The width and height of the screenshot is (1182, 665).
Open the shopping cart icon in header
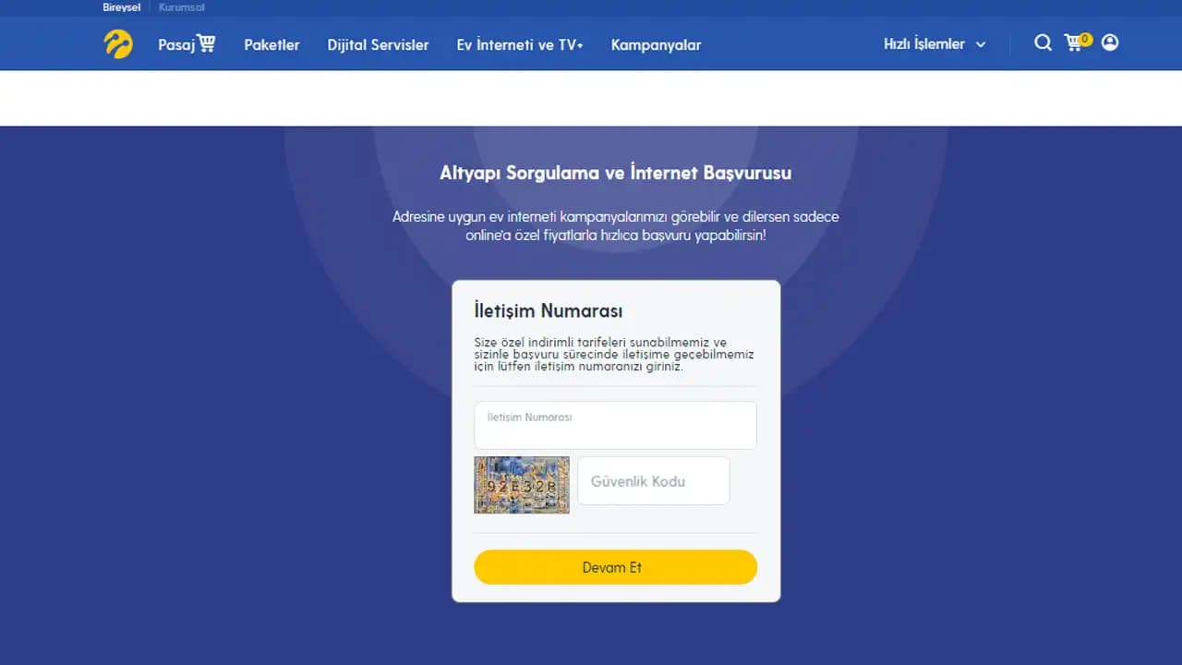tap(1073, 43)
